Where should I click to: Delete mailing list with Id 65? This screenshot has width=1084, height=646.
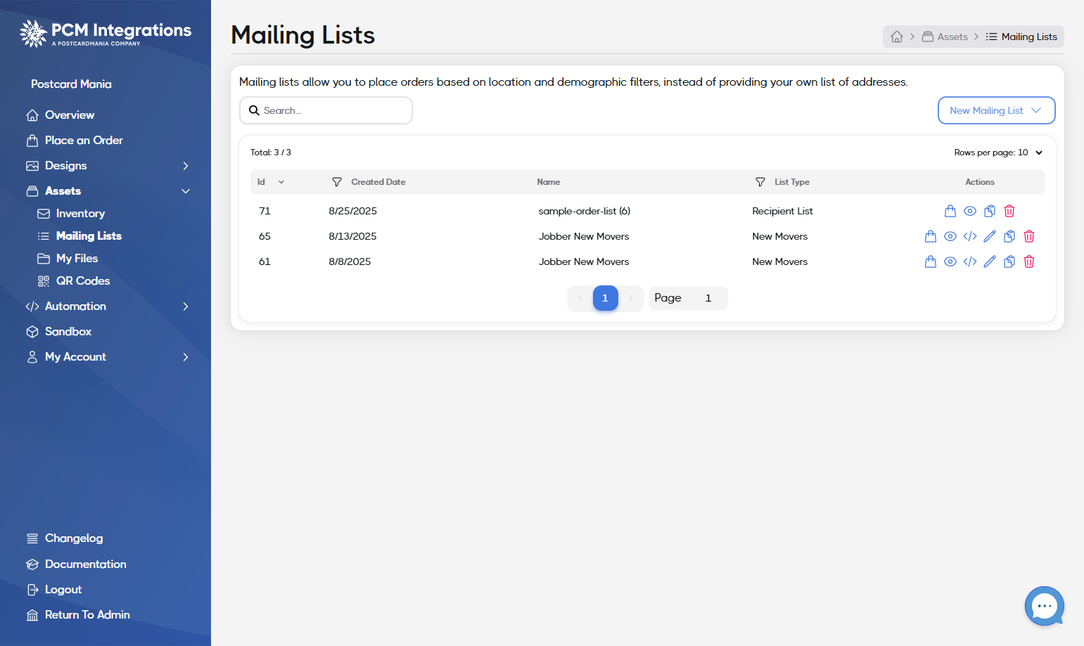click(1029, 236)
